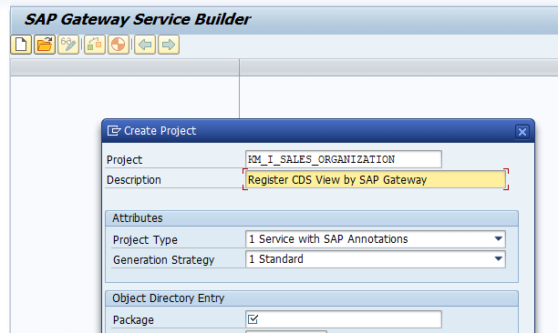Click the Attributes group header
This screenshot has width=558, height=333.
(x=312, y=218)
